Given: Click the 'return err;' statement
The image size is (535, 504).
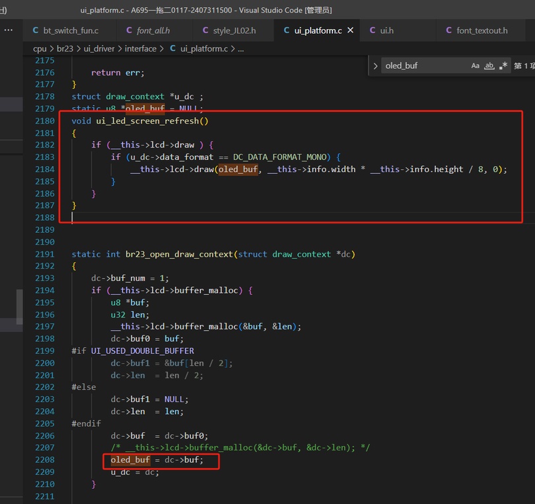Looking at the screenshot, I should (118, 73).
